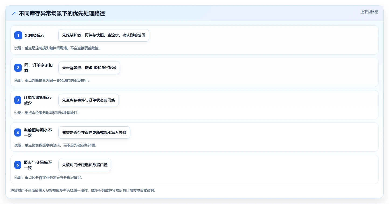
Task: Select the 出现负库存 scenario label
Action: pos(35,35)
